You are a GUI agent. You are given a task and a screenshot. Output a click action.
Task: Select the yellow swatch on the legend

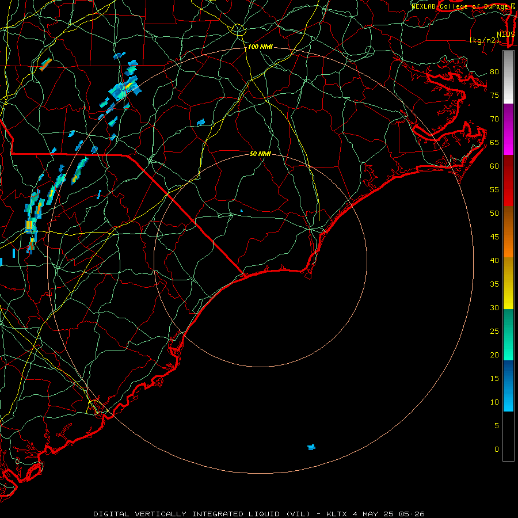[x=508, y=283]
